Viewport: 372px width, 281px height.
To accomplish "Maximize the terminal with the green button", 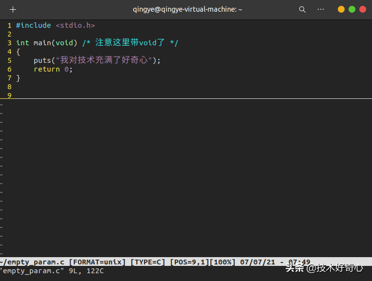I will tap(352, 9).
